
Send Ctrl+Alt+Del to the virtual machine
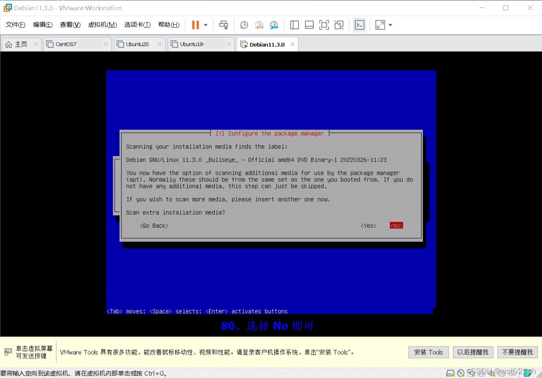click(x=224, y=25)
